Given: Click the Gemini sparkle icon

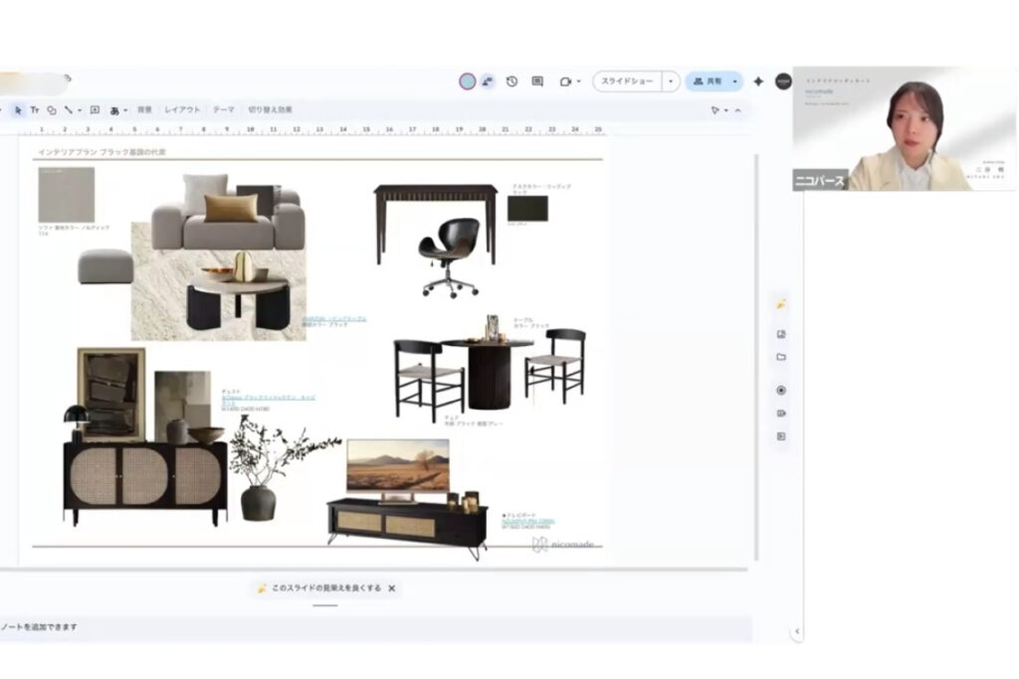Looking at the screenshot, I should click(x=758, y=82).
